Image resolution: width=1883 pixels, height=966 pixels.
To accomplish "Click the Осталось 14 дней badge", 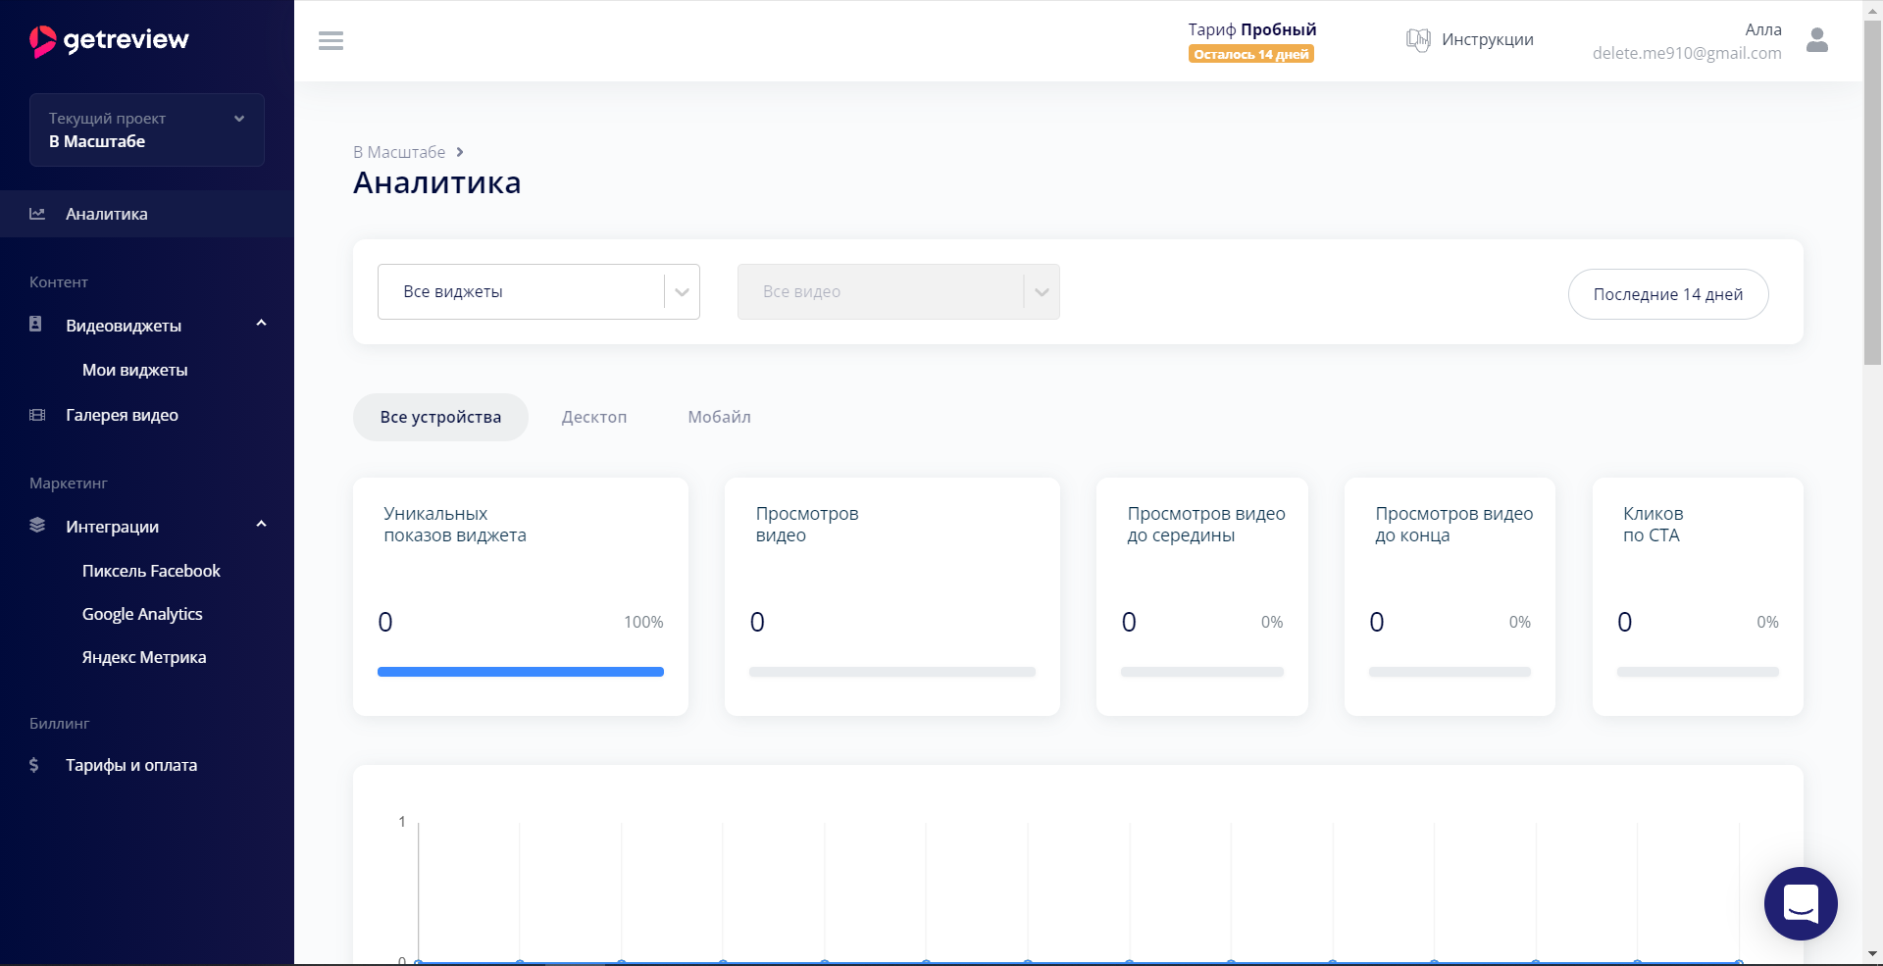I will [1251, 54].
